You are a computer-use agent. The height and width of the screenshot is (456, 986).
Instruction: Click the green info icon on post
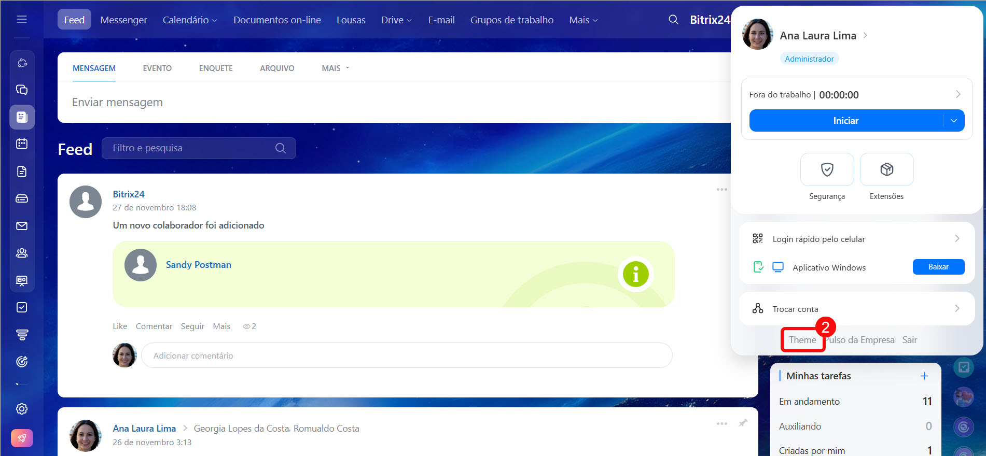tap(635, 274)
